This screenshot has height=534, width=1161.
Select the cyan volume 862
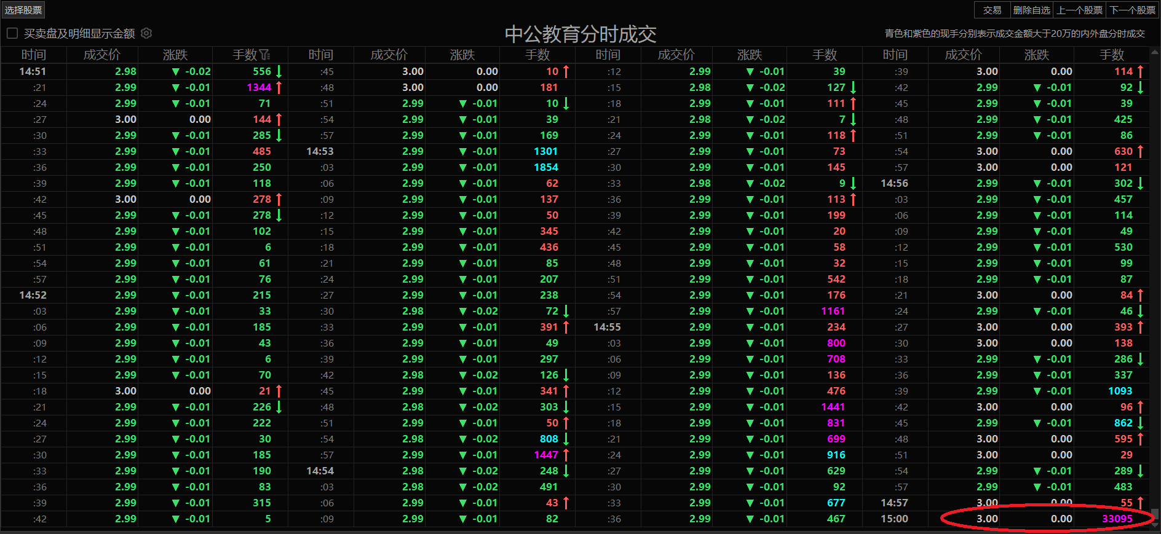[x=1123, y=423]
